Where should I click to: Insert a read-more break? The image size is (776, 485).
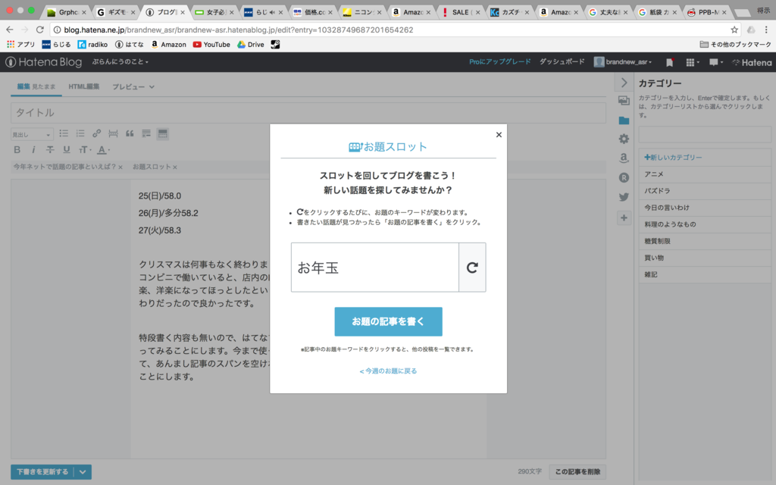tap(113, 133)
